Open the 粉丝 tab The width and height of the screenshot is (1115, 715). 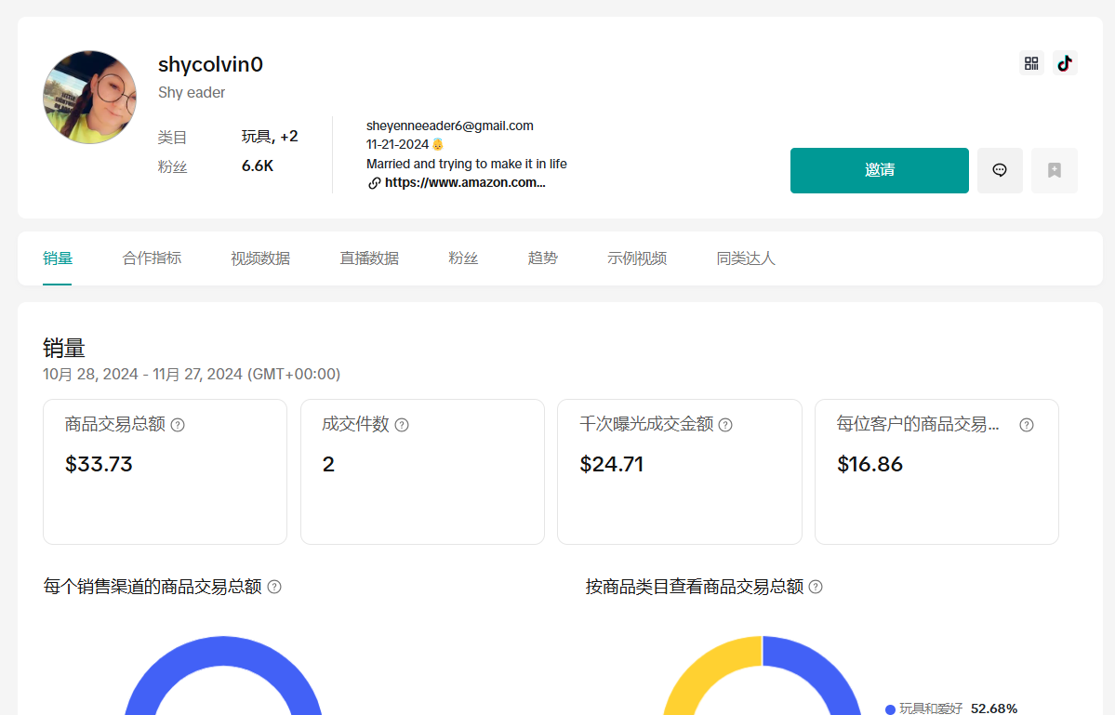coord(463,258)
